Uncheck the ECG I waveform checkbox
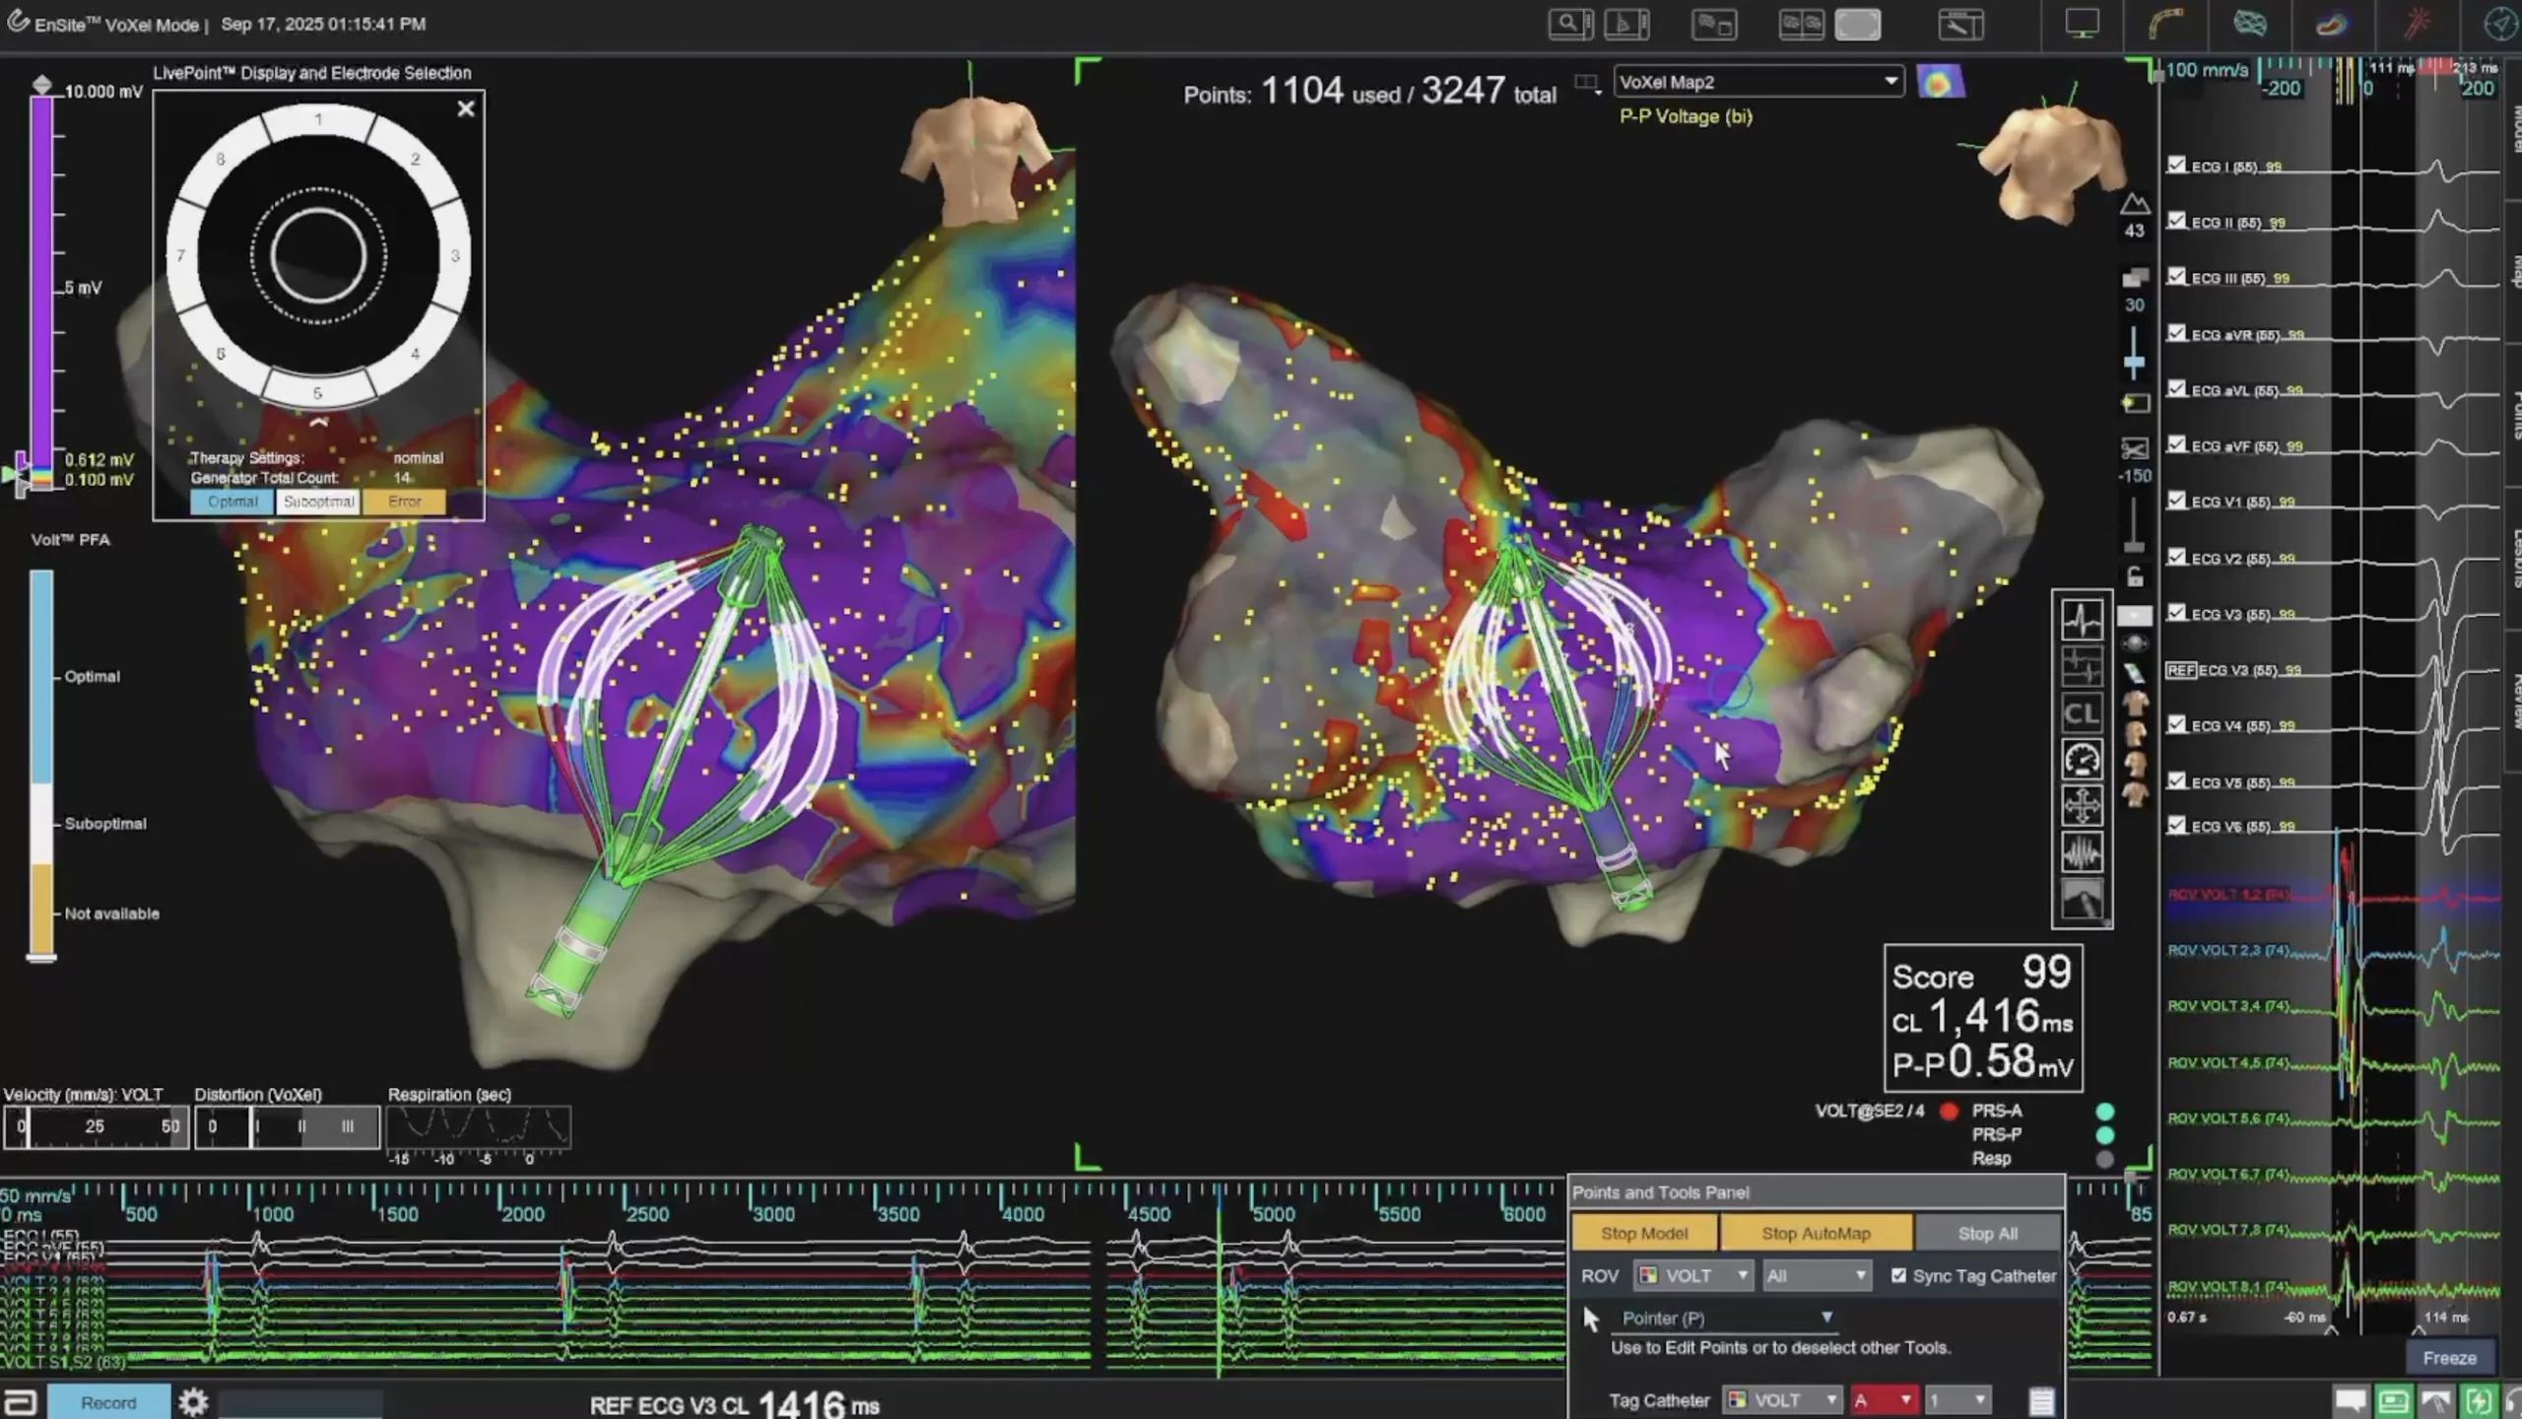Viewport: 2522px width, 1419px height. point(2177,165)
